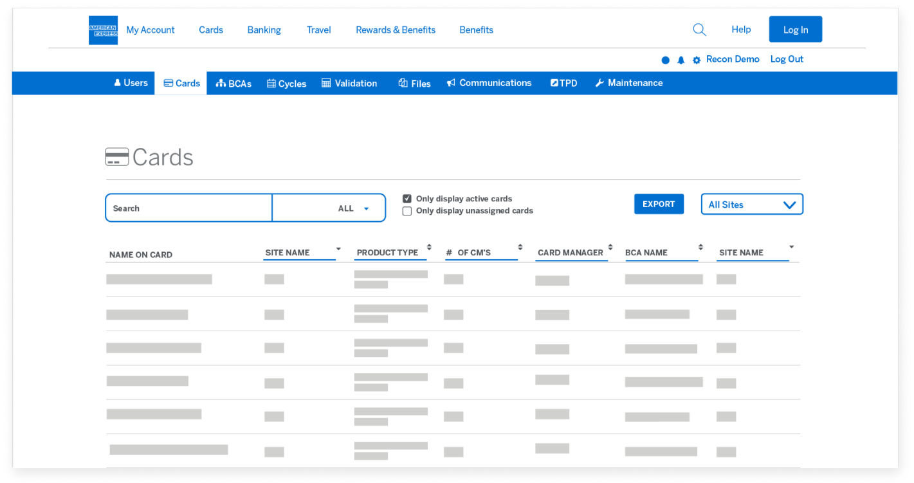Open notifications via the bell icon
This screenshot has width=914, height=483.
point(681,60)
